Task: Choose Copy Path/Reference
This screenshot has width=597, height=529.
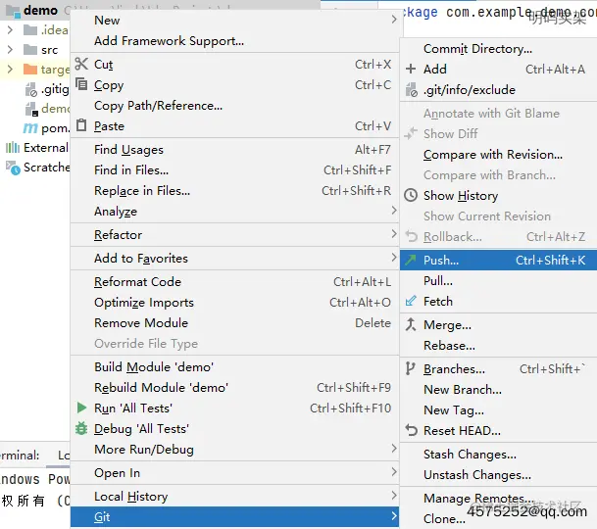Action: click(x=234, y=106)
